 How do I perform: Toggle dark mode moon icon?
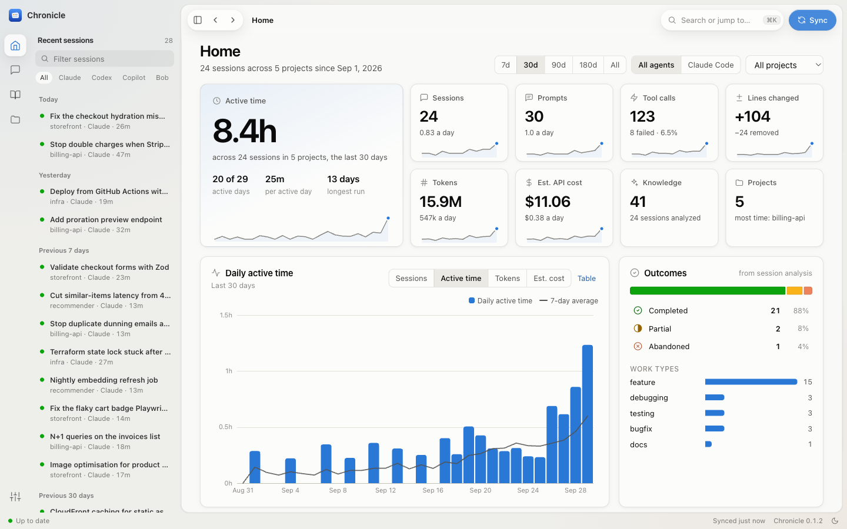(x=835, y=521)
